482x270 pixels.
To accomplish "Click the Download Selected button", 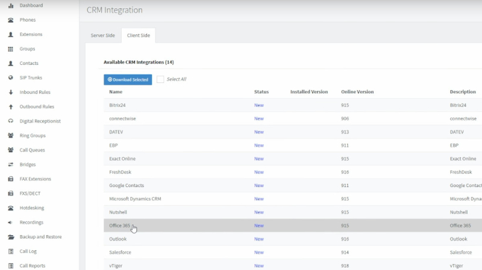I will (128, 79).
